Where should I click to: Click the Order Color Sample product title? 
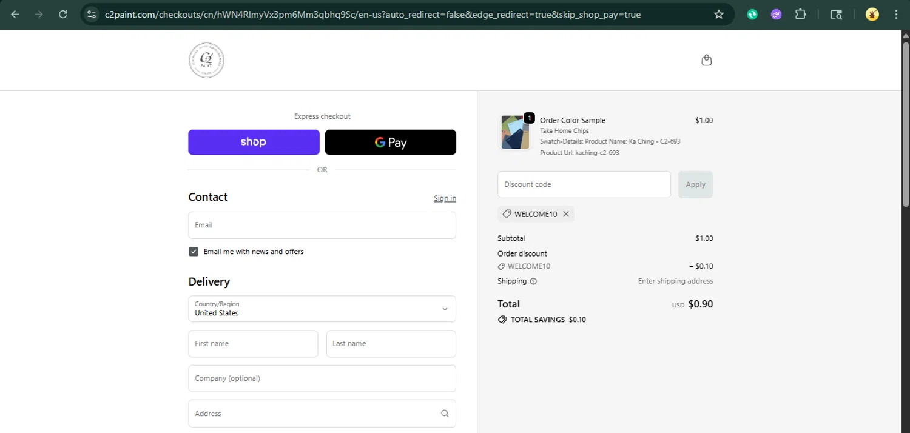[573, 120]
